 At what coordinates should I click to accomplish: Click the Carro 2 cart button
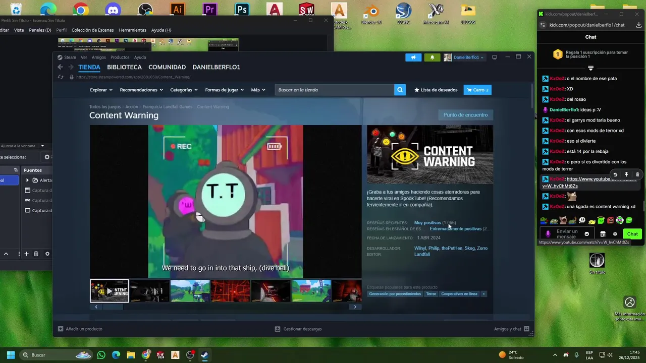477,90
